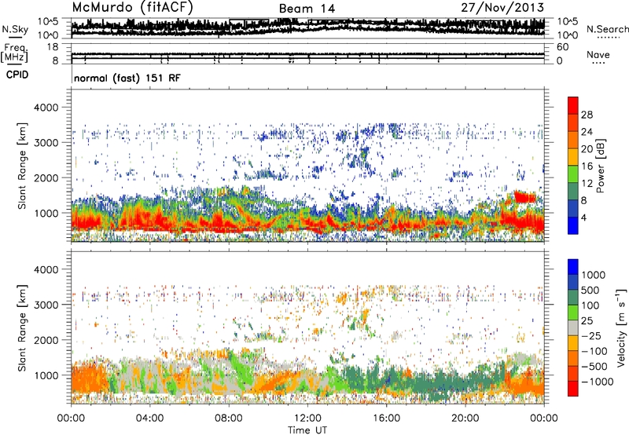Click the '12:00' time tick label
The width and height of the screenshot is (629, 435).
point(307,419)
